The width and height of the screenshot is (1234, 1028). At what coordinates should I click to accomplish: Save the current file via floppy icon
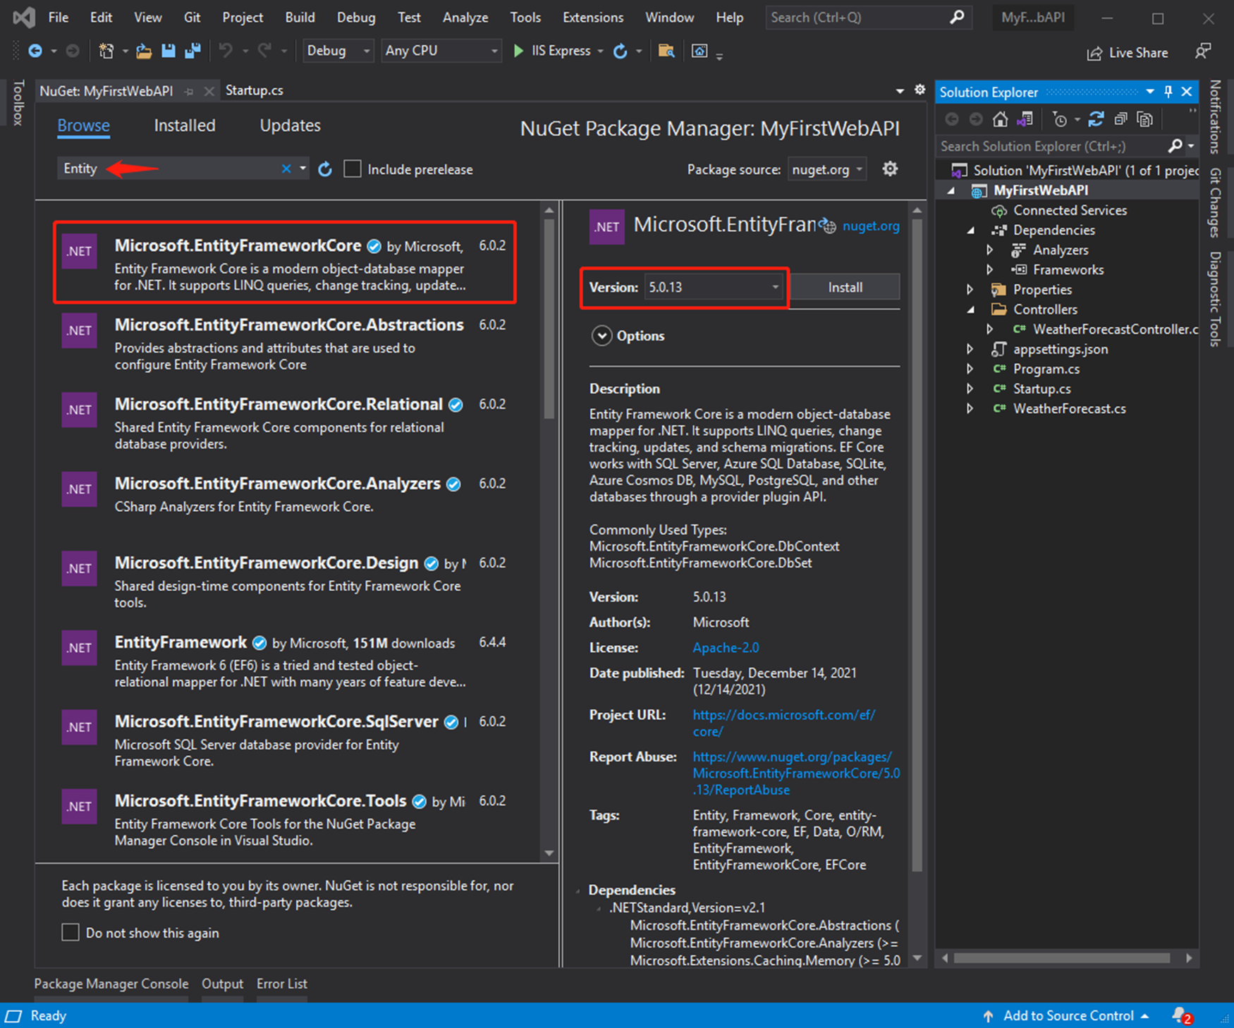pyautogui.click(x=168, y=51)
